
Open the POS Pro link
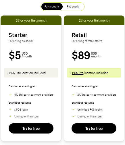coord(78,73)
